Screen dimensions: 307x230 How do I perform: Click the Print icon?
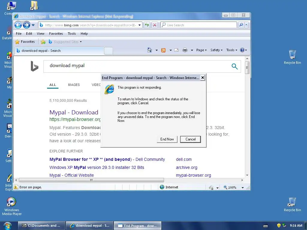185,50
